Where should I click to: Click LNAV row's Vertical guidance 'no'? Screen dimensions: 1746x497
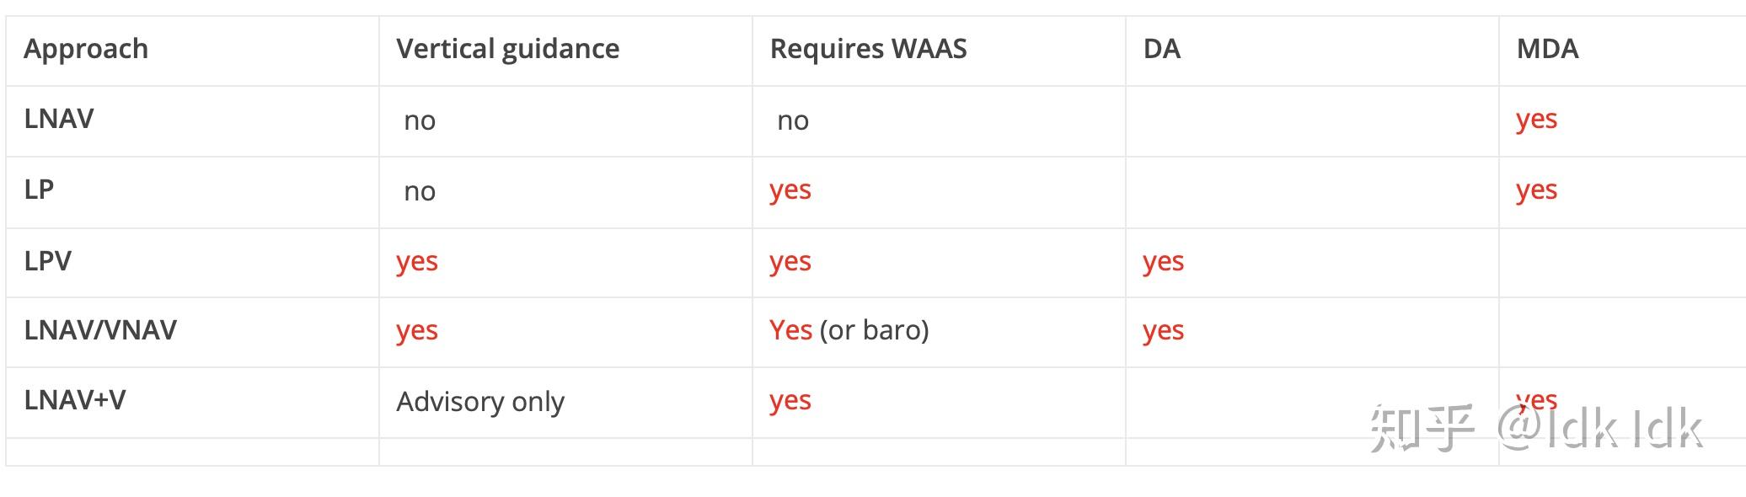click(420, 121)
